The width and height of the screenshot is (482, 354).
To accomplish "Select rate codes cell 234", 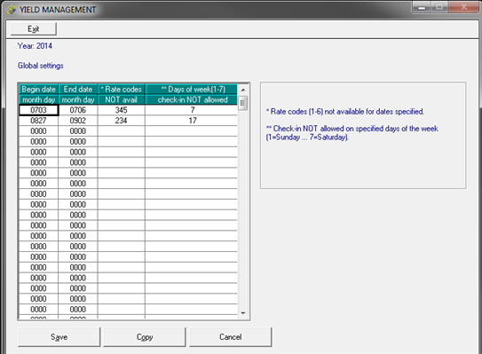I will click(121, 121).
